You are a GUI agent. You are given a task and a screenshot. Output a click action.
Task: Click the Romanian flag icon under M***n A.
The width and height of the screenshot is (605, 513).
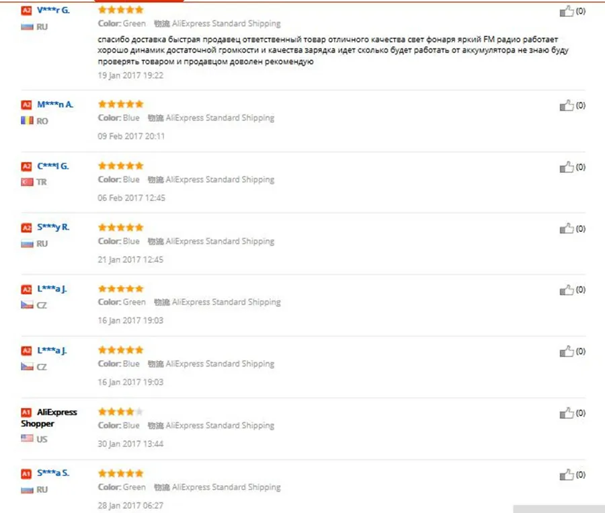[27, 121]
